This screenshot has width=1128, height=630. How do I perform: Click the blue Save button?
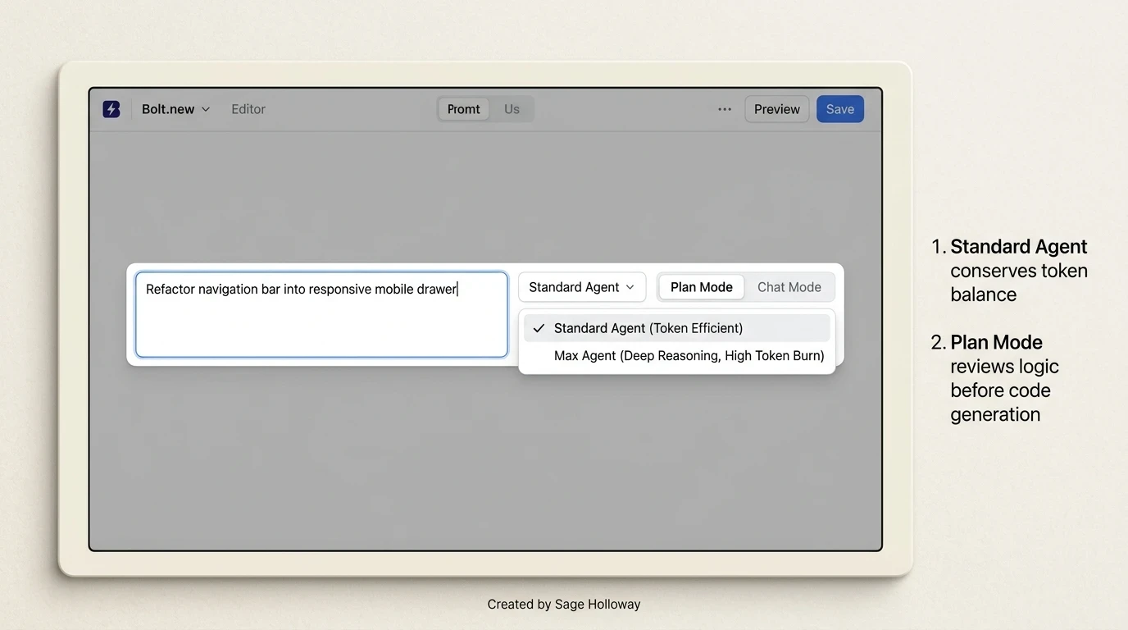[x=840, y=109]
